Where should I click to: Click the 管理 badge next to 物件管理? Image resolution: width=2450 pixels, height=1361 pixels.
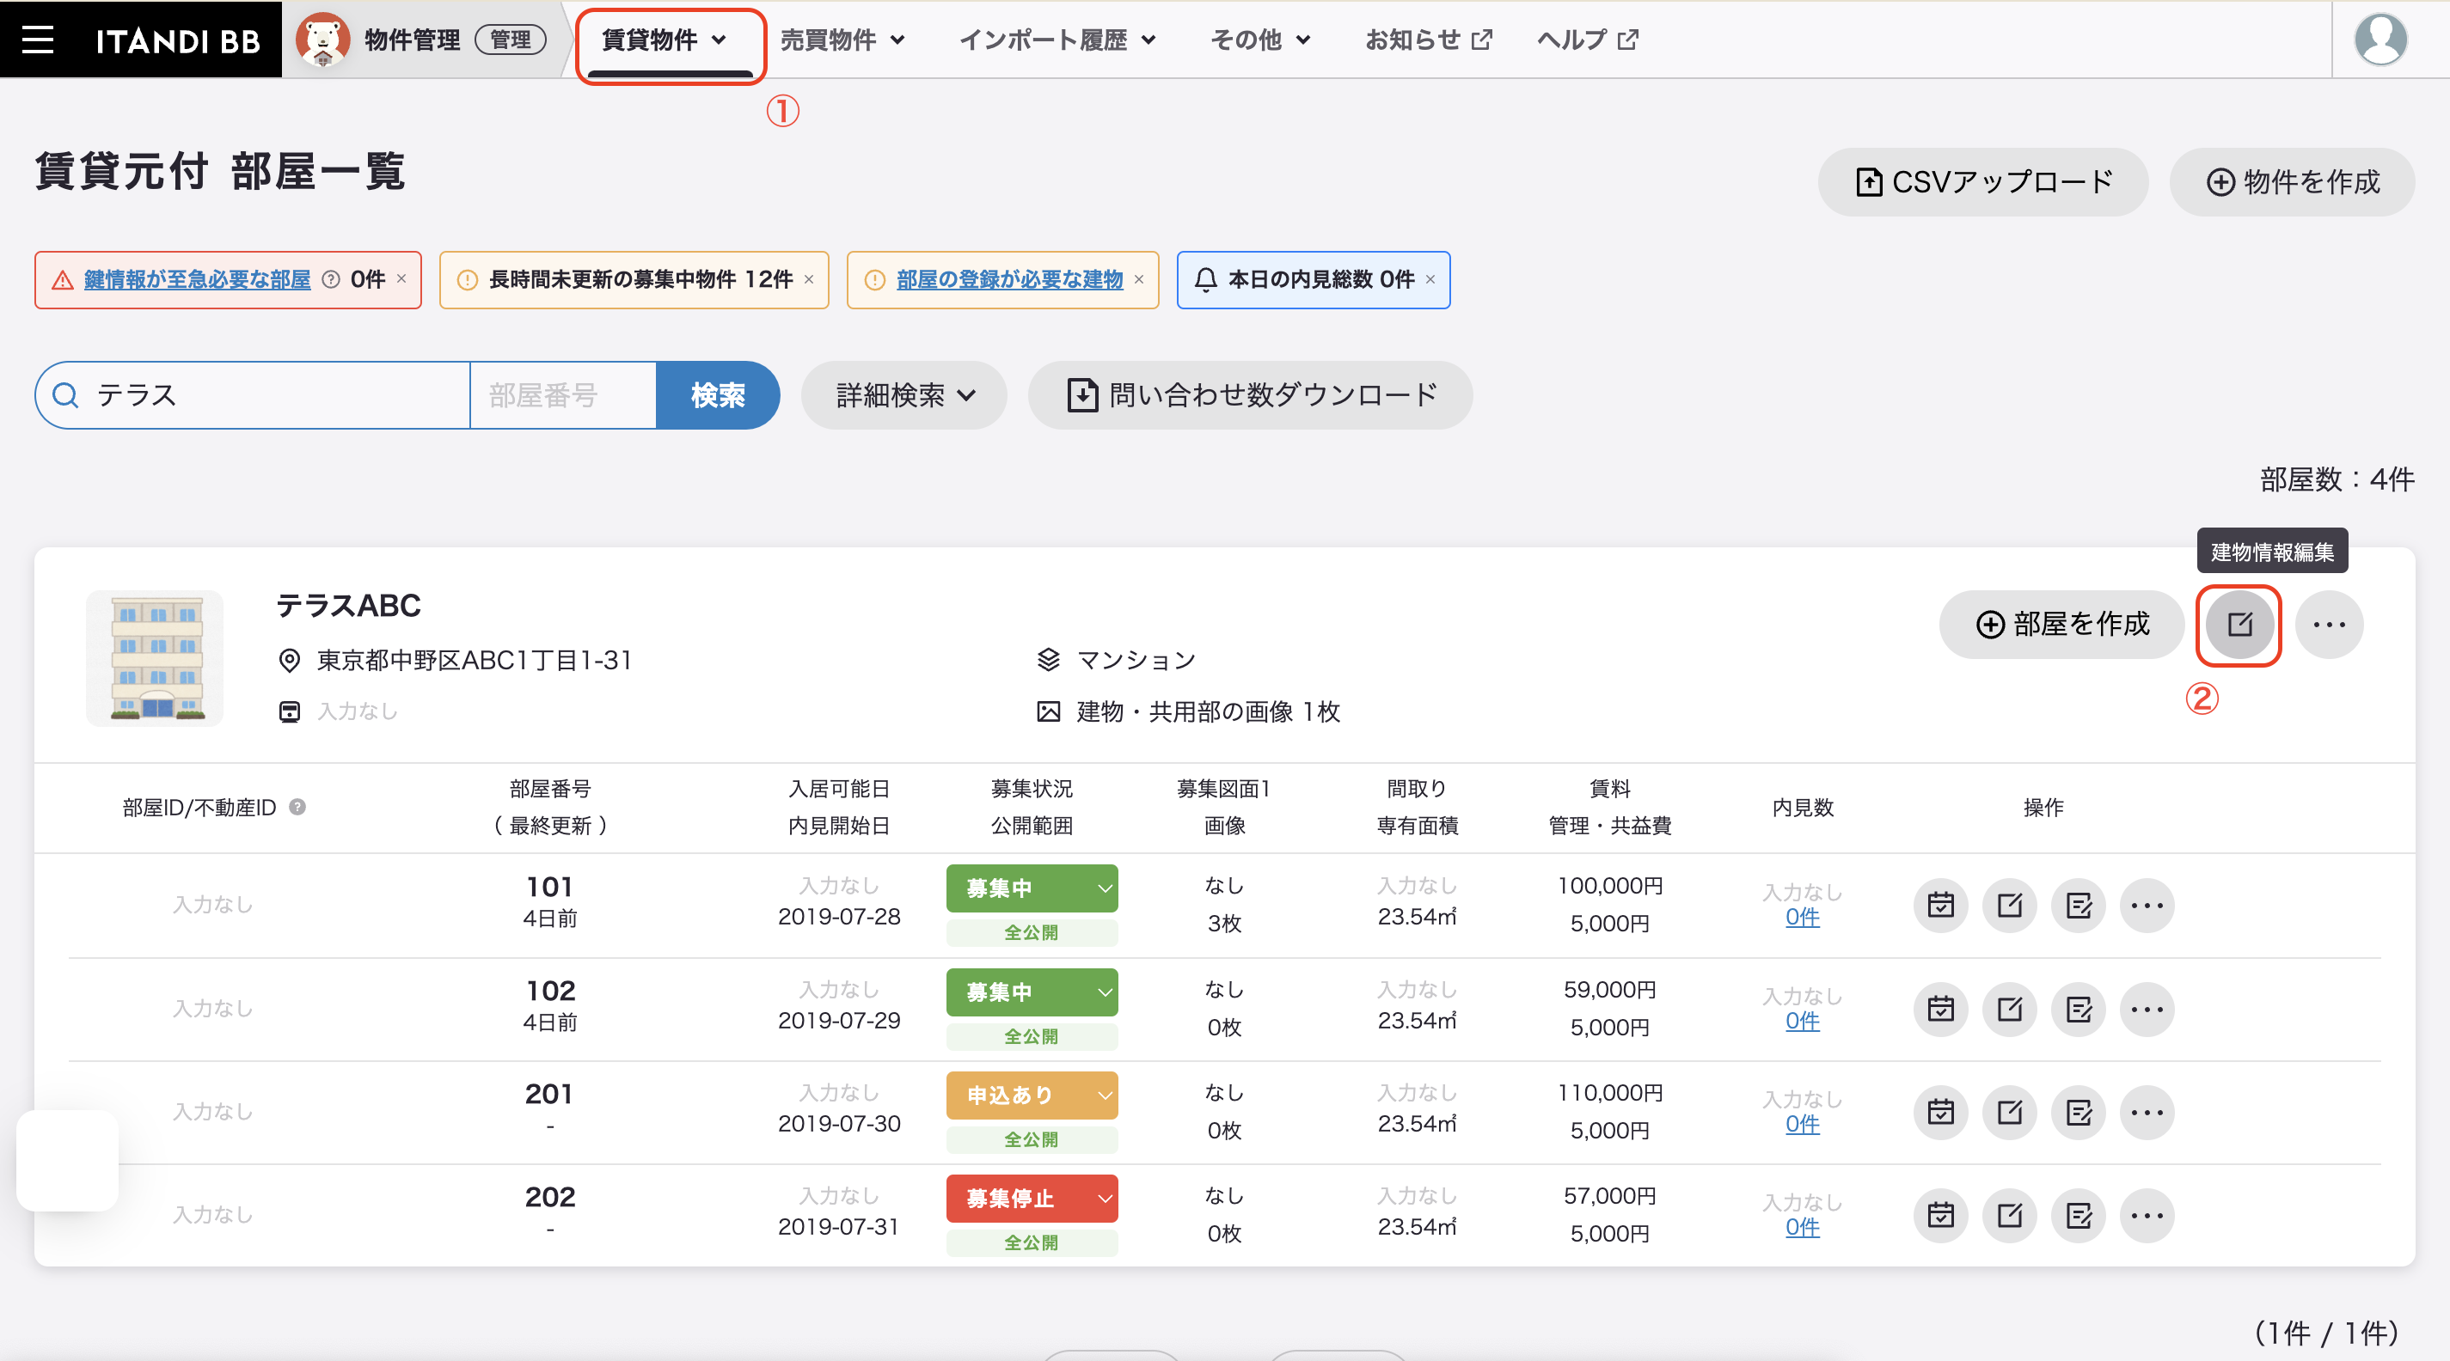(x=511, y=40)
